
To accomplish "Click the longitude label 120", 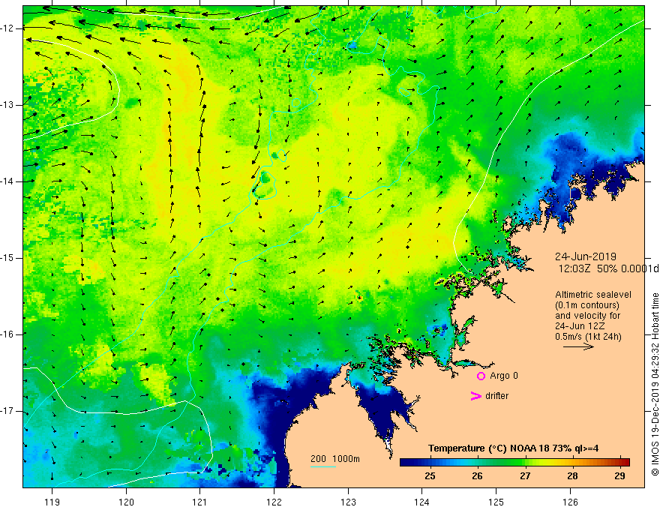I will [x=126, y=502].
